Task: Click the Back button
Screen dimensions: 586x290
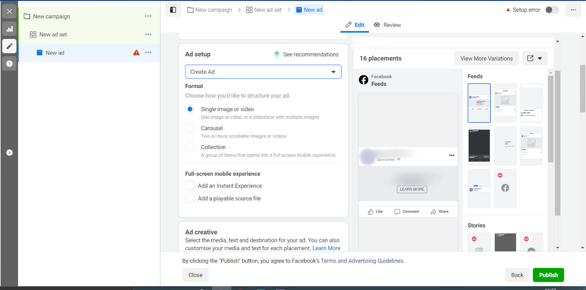Action: (x=518, y=275)
